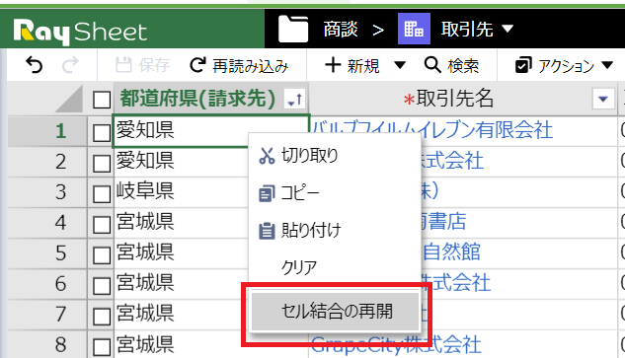Check the checkbox in row 3

click(102, 194)
